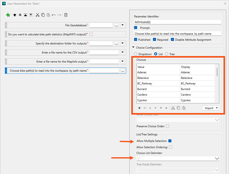Browse for destination folder with ellipsis button

(117, 44)
